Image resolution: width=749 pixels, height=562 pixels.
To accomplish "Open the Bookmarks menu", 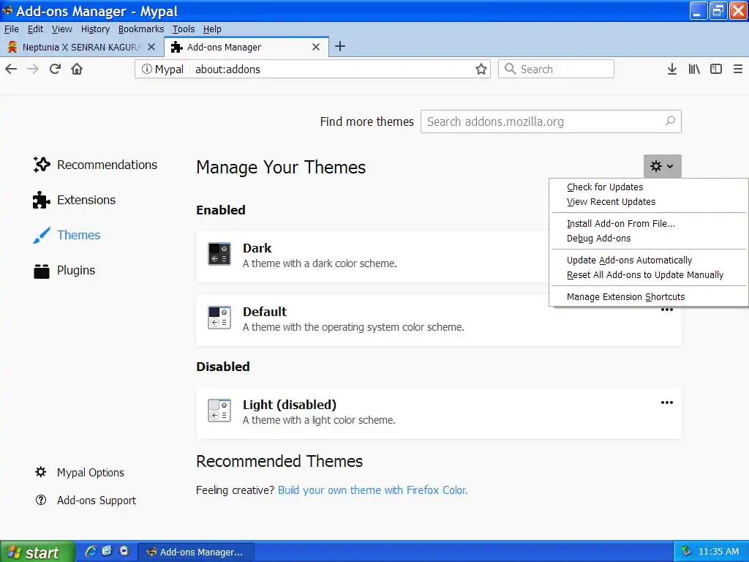I will pos(141,29).
